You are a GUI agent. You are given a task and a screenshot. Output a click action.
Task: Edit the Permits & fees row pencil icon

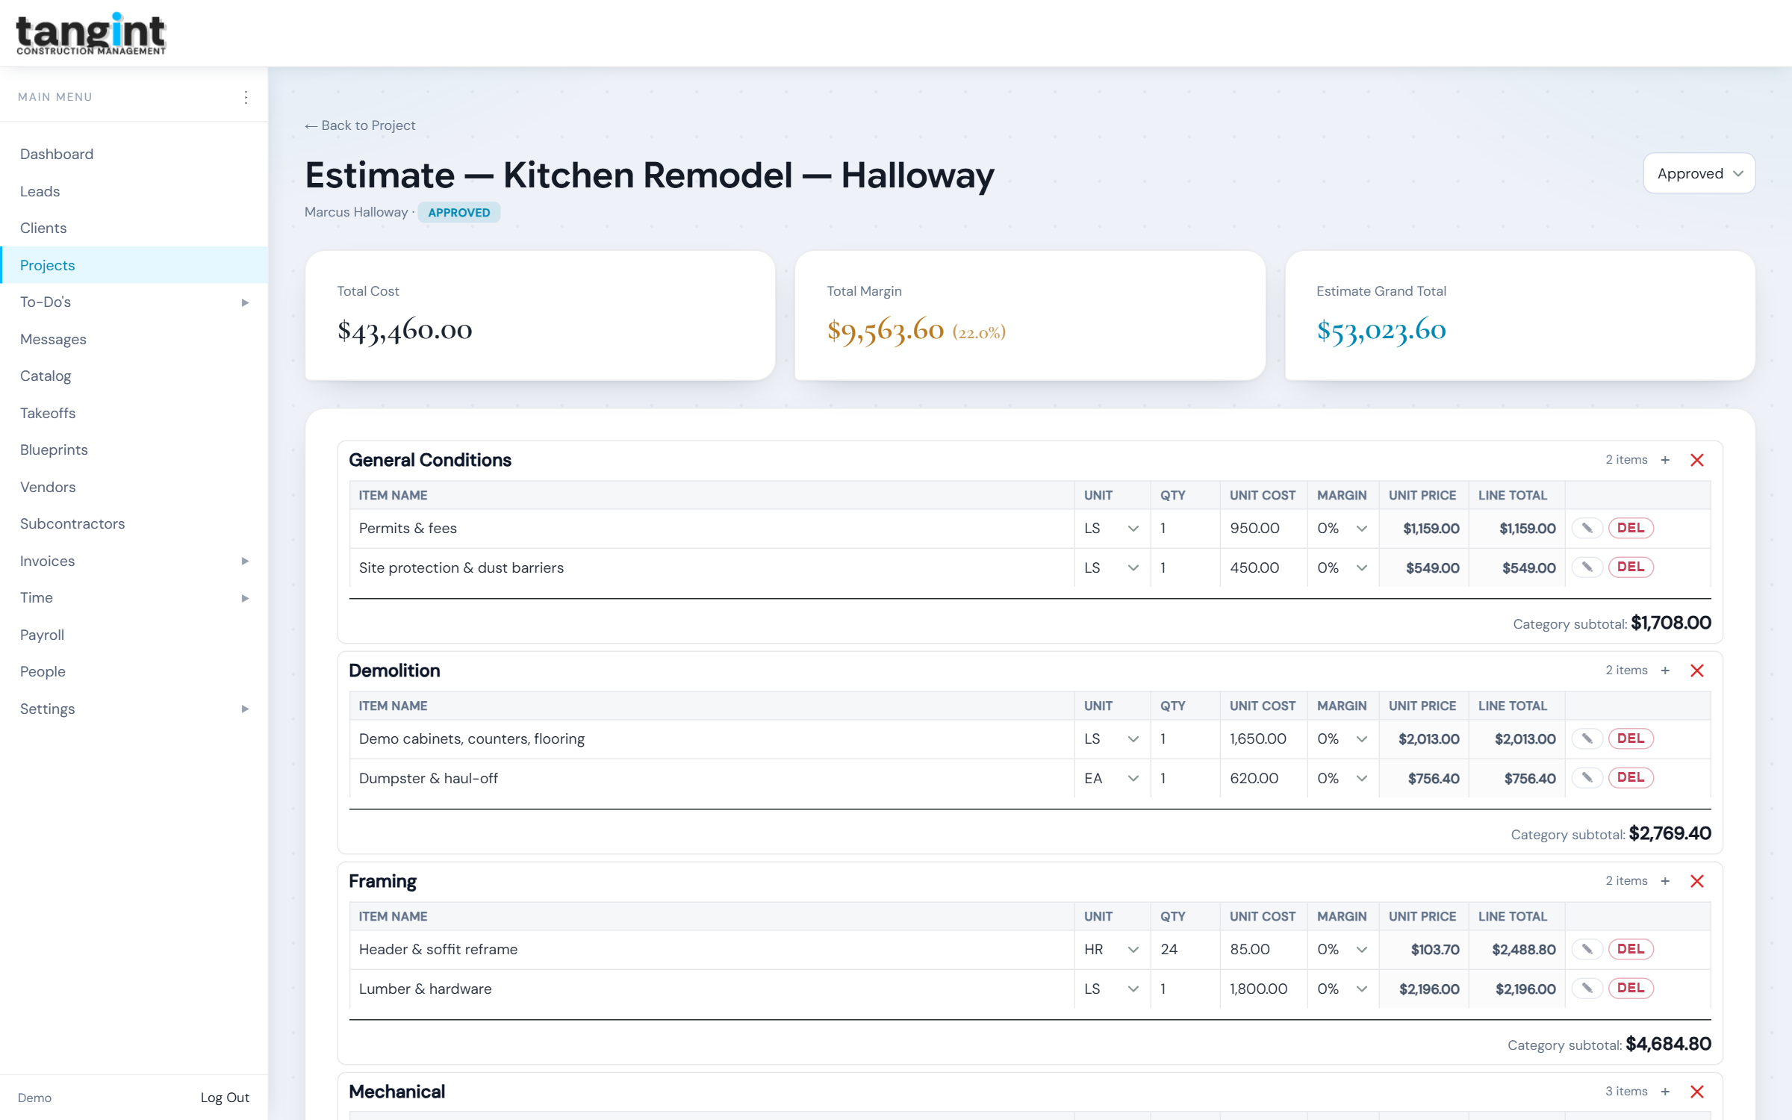point(1587,528)
